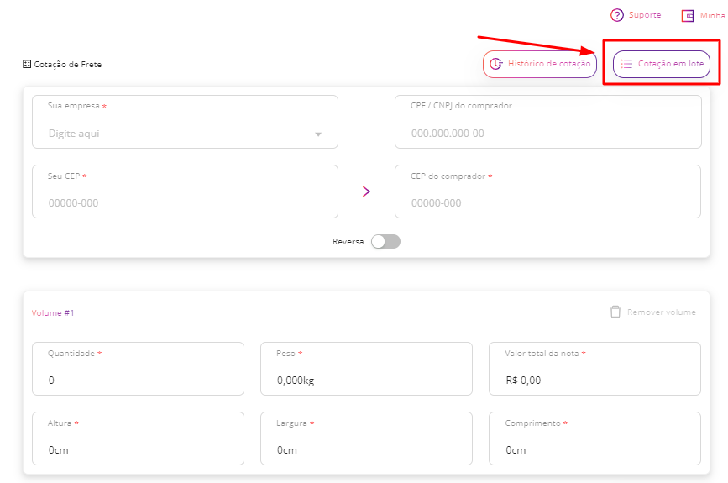The height and width of the screenshot is (483, 728).
Task: Select the Quantidade input field
Action: 138,369
